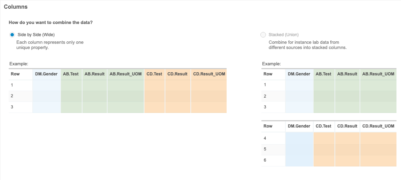Select CD.Result_UOM header in the lower stacked table
The image size is (401, 180).
point(378,126)
